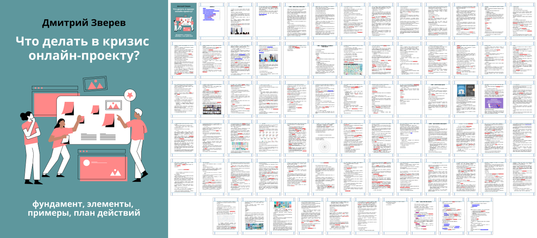The height and width of the screenshot is (238, 537).
Task: Open the page thumbnail showing two dark book covers
Action: (465, 99)
